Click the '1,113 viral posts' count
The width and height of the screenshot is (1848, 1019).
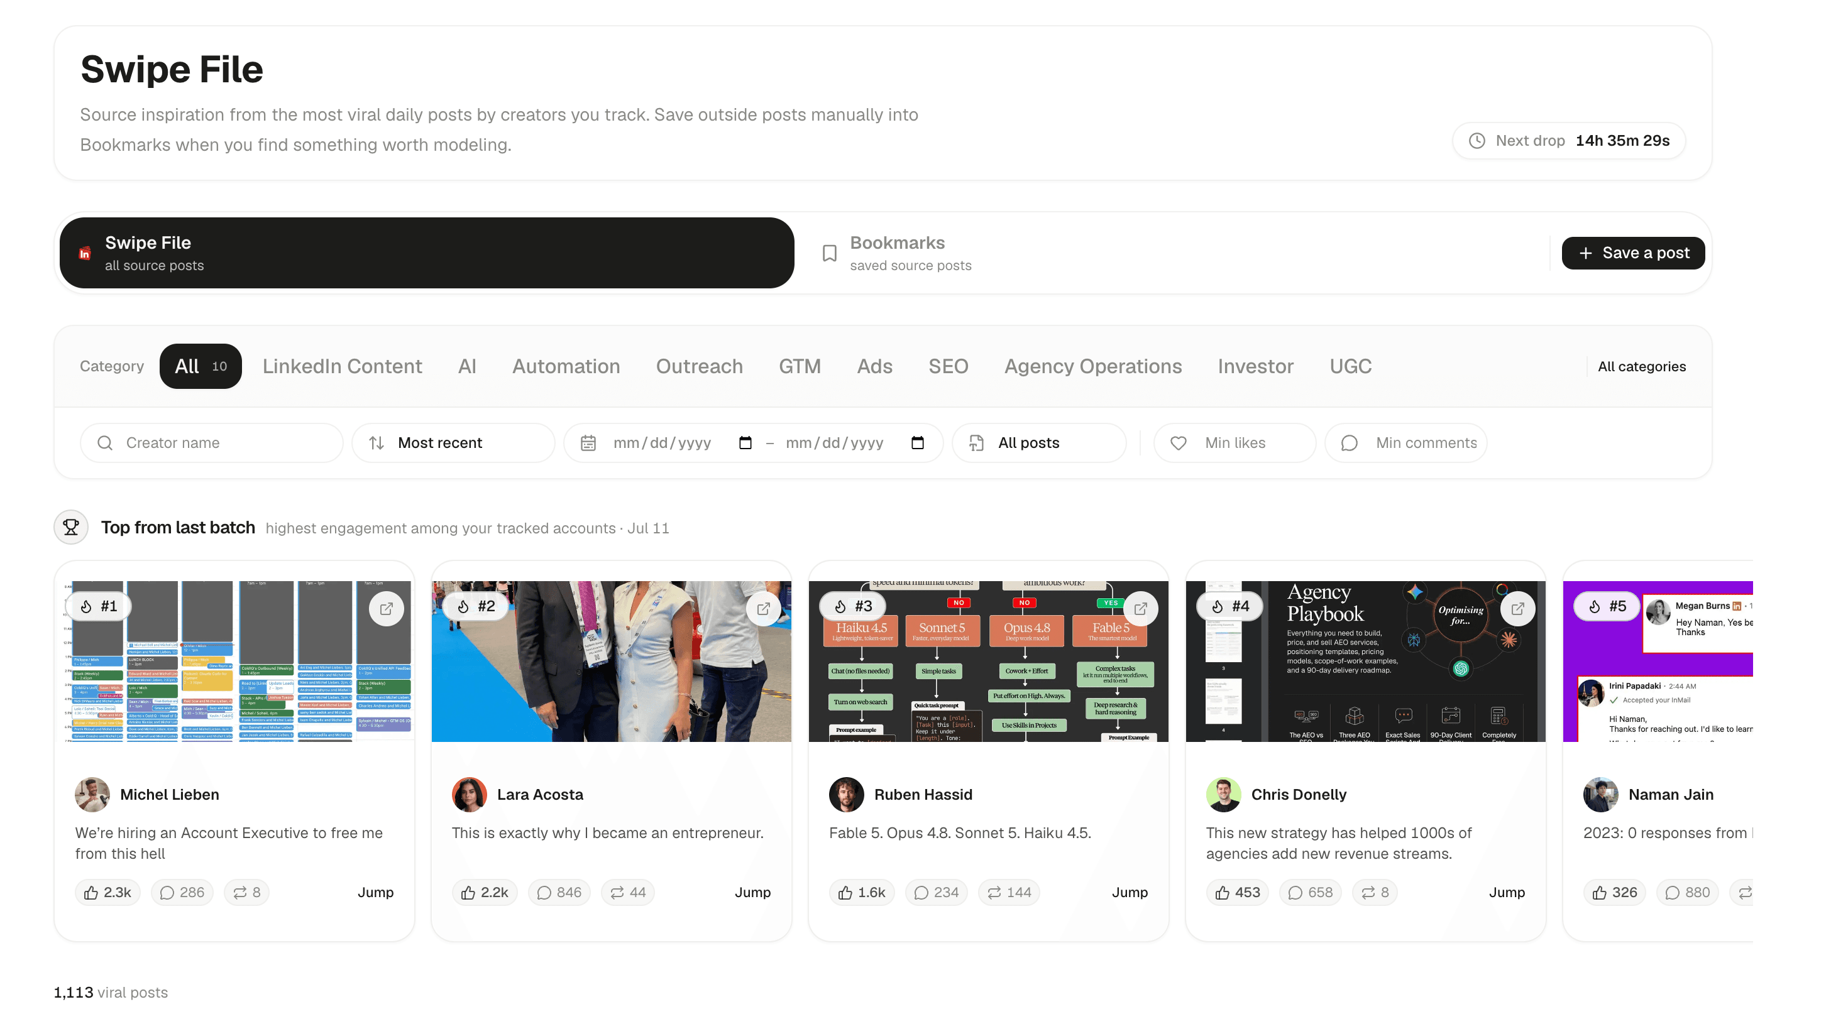tap(111, 992)
